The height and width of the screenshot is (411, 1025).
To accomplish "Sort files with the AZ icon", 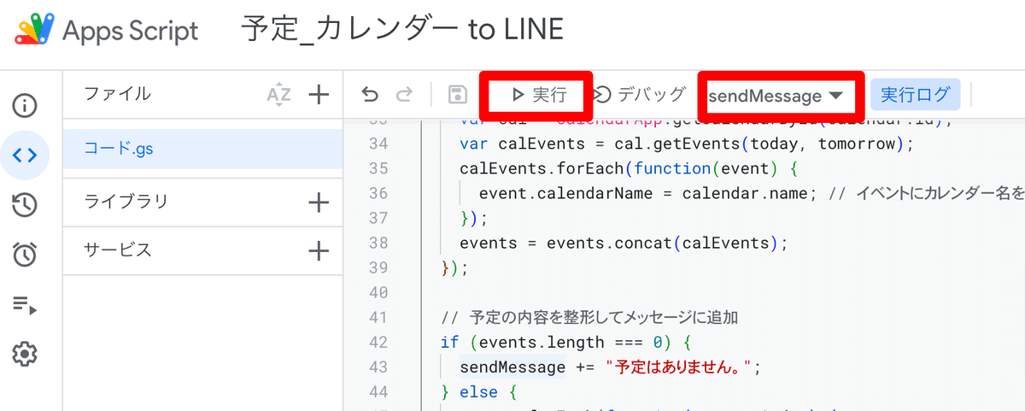I will [x=279, y=95].
